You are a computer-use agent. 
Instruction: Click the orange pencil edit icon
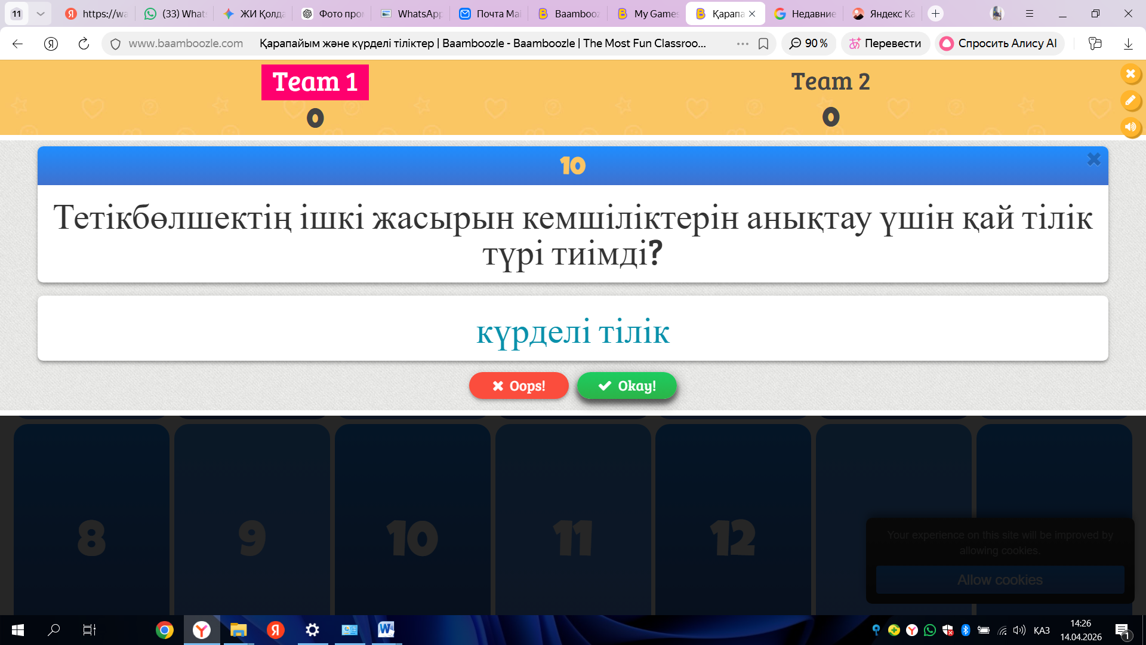point(1130,100)
